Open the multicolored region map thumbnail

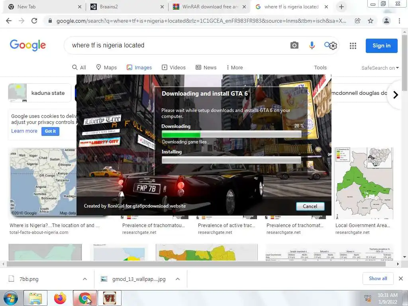point(207,252)
